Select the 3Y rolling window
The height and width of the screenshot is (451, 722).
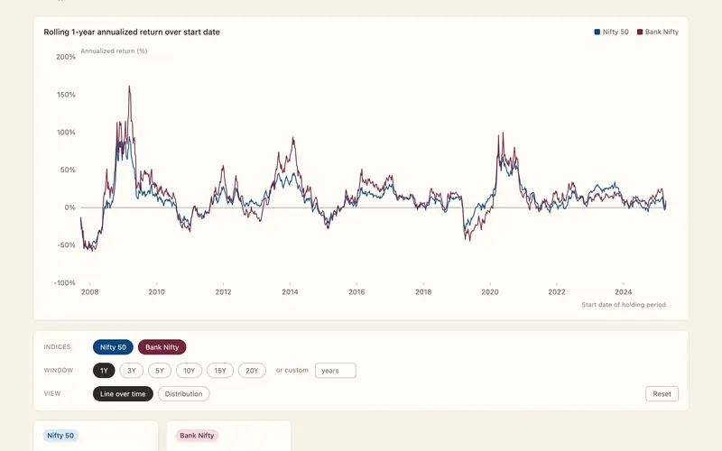coord(132,371)
